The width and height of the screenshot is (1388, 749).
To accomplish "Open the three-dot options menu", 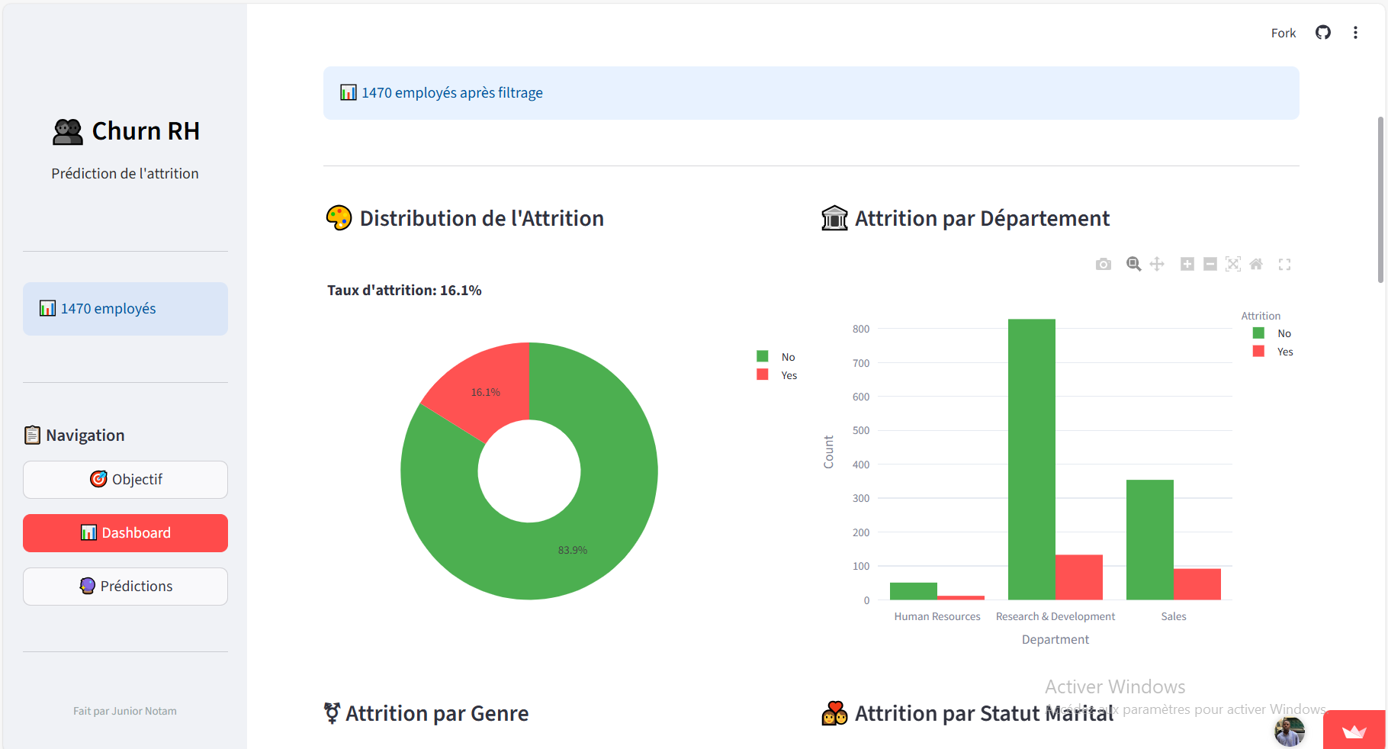I will [x=1356, y=32].
